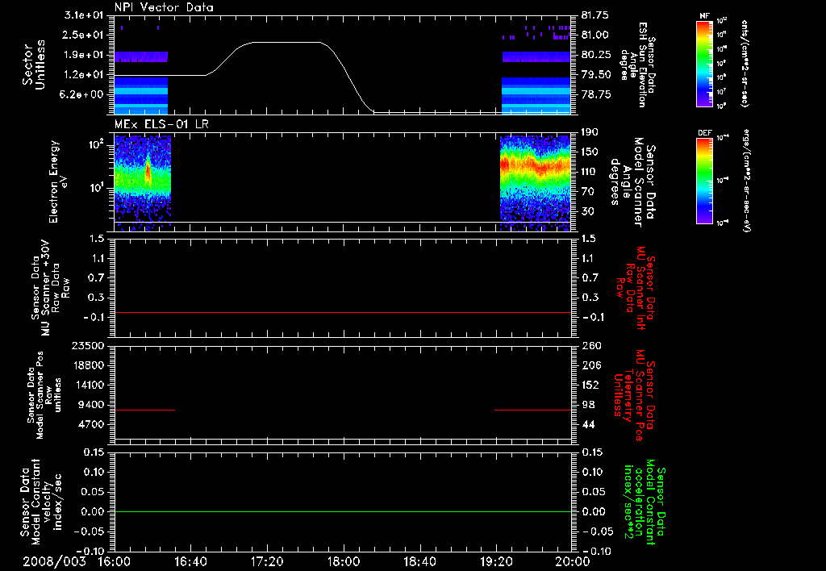The image size is (826, 571).
Task: Select the 'NPI Vector Data' panel title
Action: tap(164, 7)
